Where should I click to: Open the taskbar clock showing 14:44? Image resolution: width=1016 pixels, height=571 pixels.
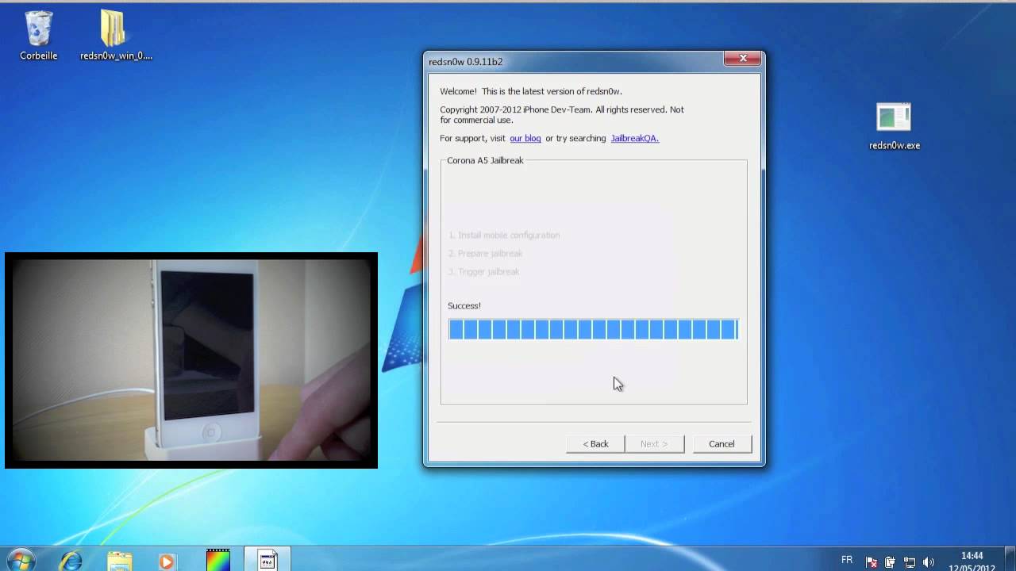[x=972, y=561]
